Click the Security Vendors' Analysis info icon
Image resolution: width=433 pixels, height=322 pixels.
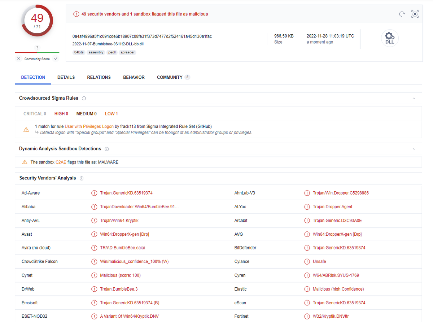click(82, 178)
